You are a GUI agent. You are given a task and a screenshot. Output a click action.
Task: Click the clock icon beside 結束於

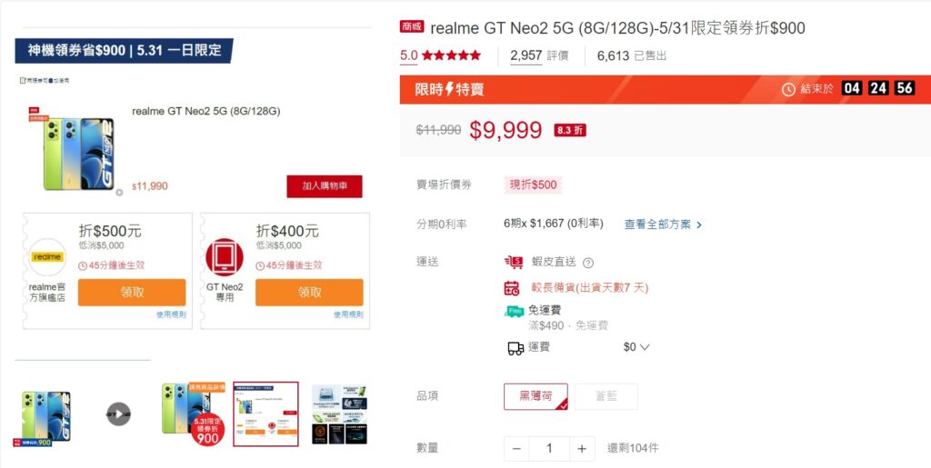788,88
